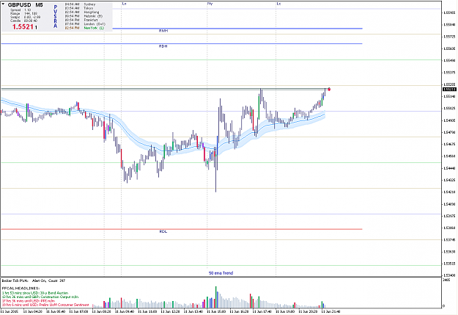Select the London session time row

tap(85, 24)
